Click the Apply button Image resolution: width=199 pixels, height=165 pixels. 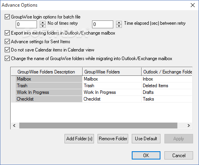click(x=179, y=139)
